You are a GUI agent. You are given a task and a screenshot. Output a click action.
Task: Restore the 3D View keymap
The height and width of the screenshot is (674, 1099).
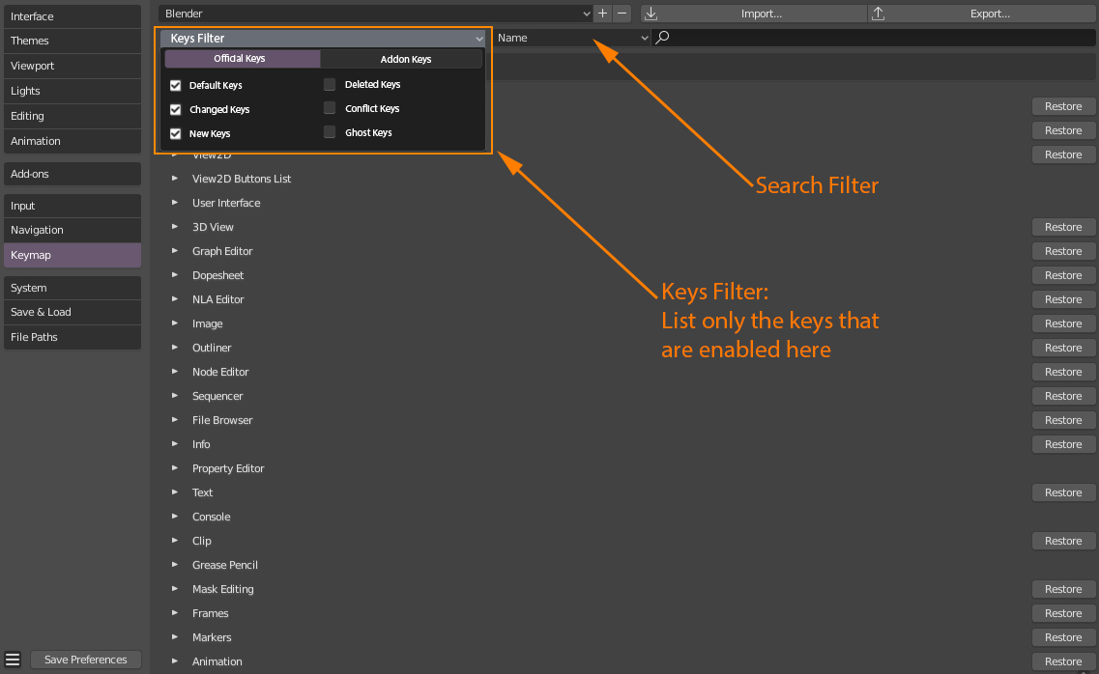click(1063, 227)
